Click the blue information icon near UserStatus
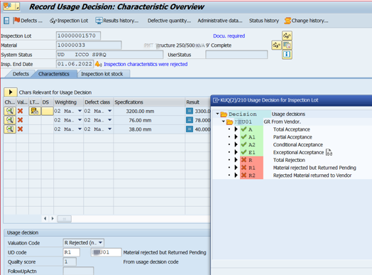The height and width of the screenshot is (275, 372). click(x=287, y=55)
